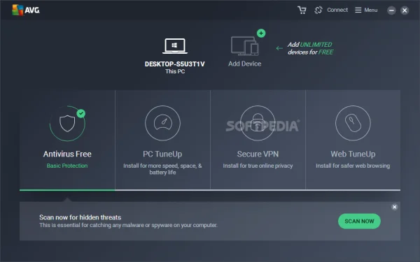This screenshot has height=262, width=420.
Task: Select the This PC laptop icon
Action: point(175,46)
